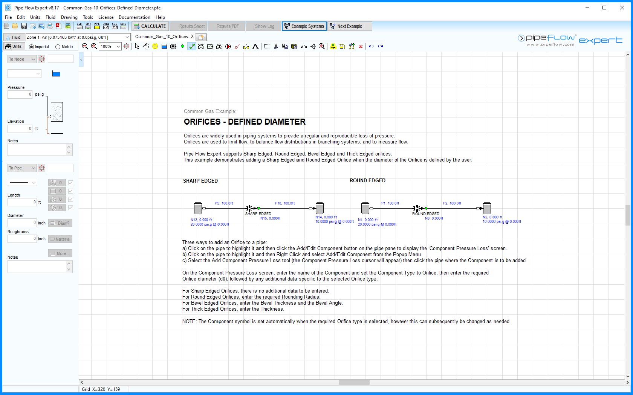Open the node type dropdown below To Node
Image resolution: width=633 pixels, height=395 pixels.
pyautogui.click(x=24, y=74)
